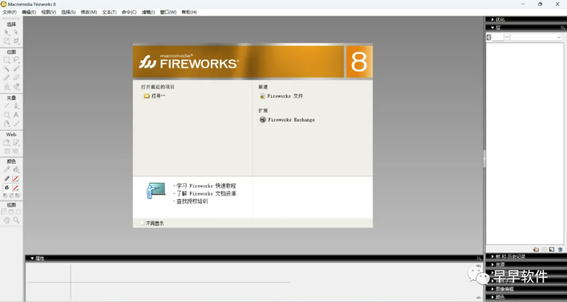Click 打开… to open a file
Viewport: 567px width, 302px height.
pyautogui.click(x=154, y=96)
